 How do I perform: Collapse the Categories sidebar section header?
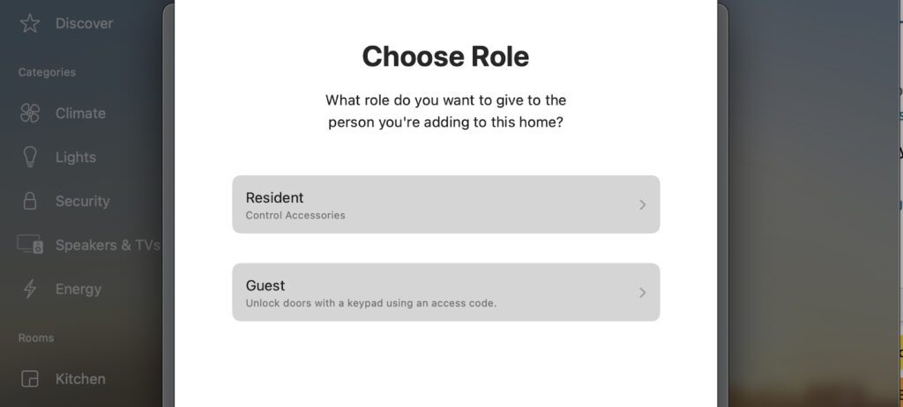point(47,72)
